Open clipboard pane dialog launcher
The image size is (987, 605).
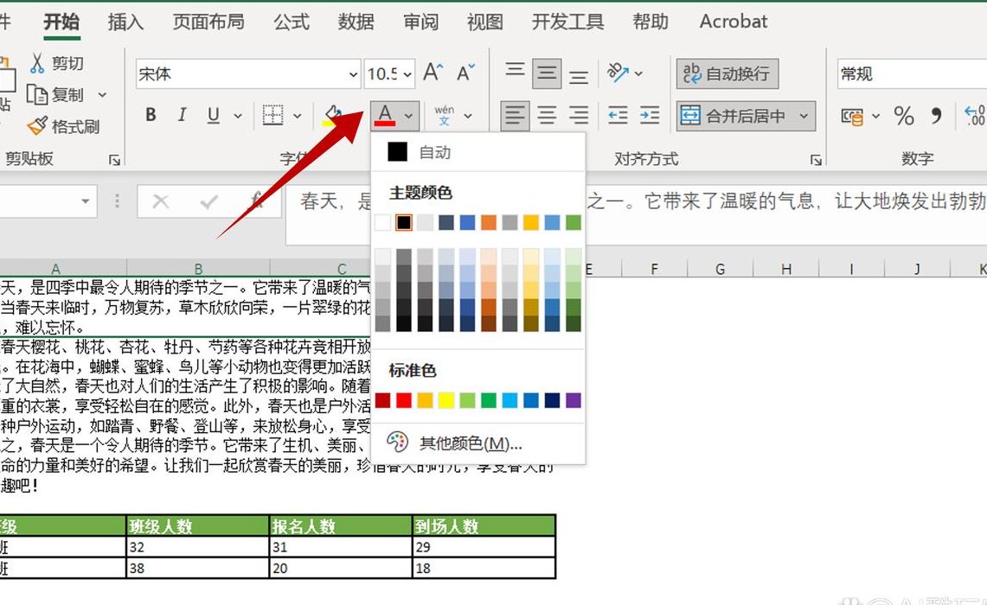point(114,160)
